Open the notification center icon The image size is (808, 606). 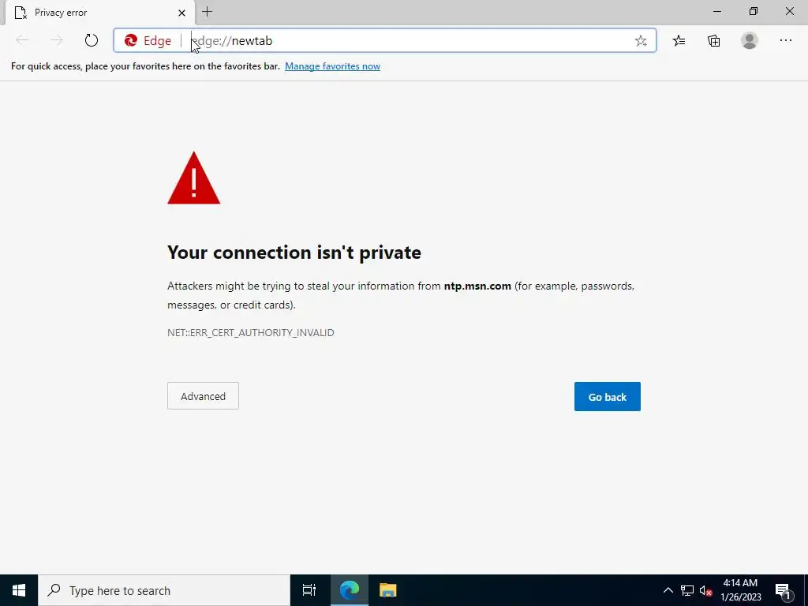click(x=782, y=590)
